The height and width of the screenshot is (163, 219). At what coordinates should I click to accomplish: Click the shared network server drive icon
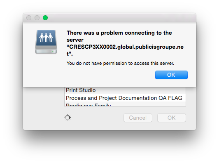(46, 42)
